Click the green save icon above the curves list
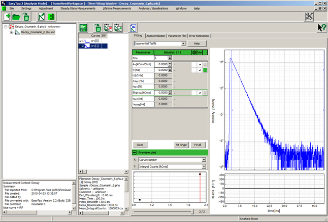The image size is (328, 222). [x=84, y=28]
